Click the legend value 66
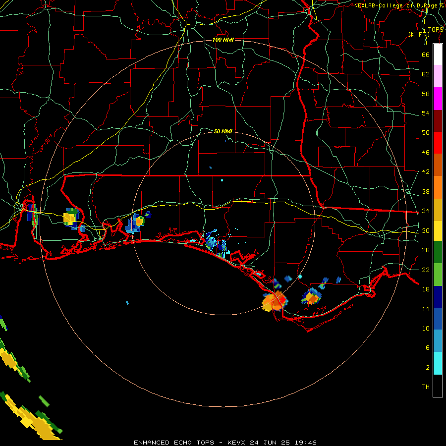Screen dimensions: 446x446 [x=426, y=55]
